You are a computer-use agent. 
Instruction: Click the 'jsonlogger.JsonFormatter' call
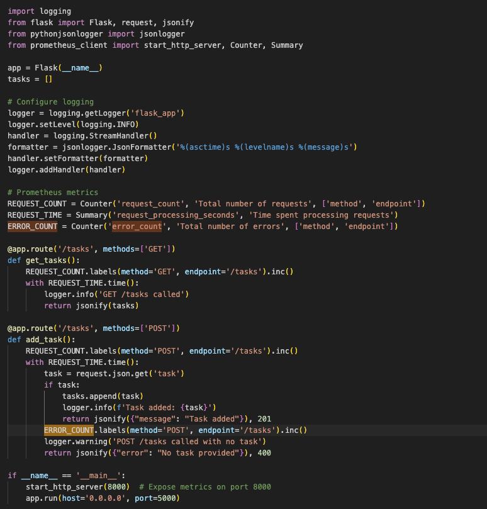coord(116,147)
